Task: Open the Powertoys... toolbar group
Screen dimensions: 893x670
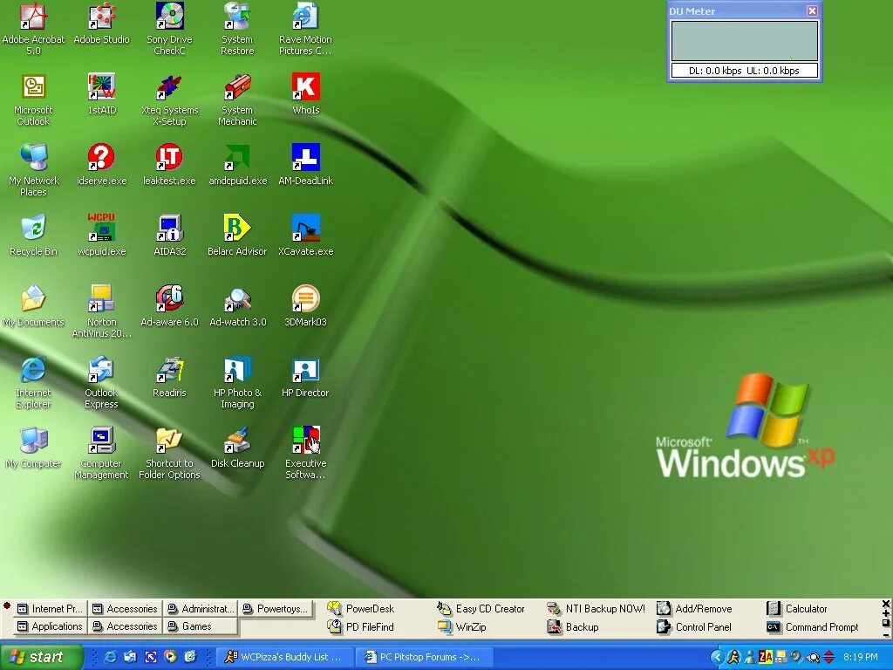Action: (x=276, y=608)
